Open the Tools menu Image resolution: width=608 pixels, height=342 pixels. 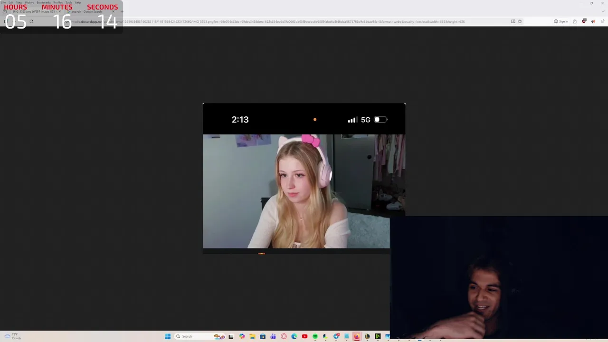(69, 2)
